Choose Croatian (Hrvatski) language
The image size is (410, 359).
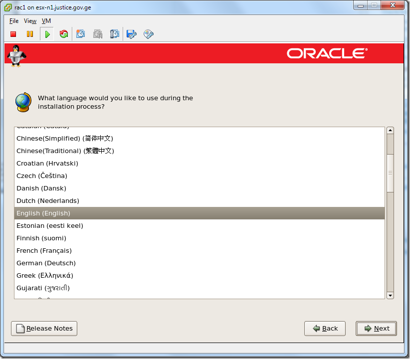pos(47,163)
